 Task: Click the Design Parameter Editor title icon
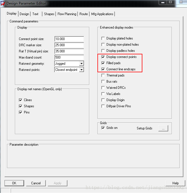click(x=3, y=3)
